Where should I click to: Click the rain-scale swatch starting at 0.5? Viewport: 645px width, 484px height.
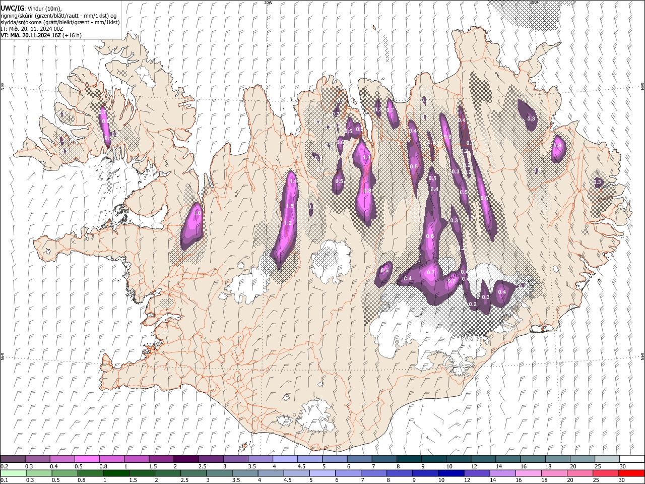coord(64,473)
